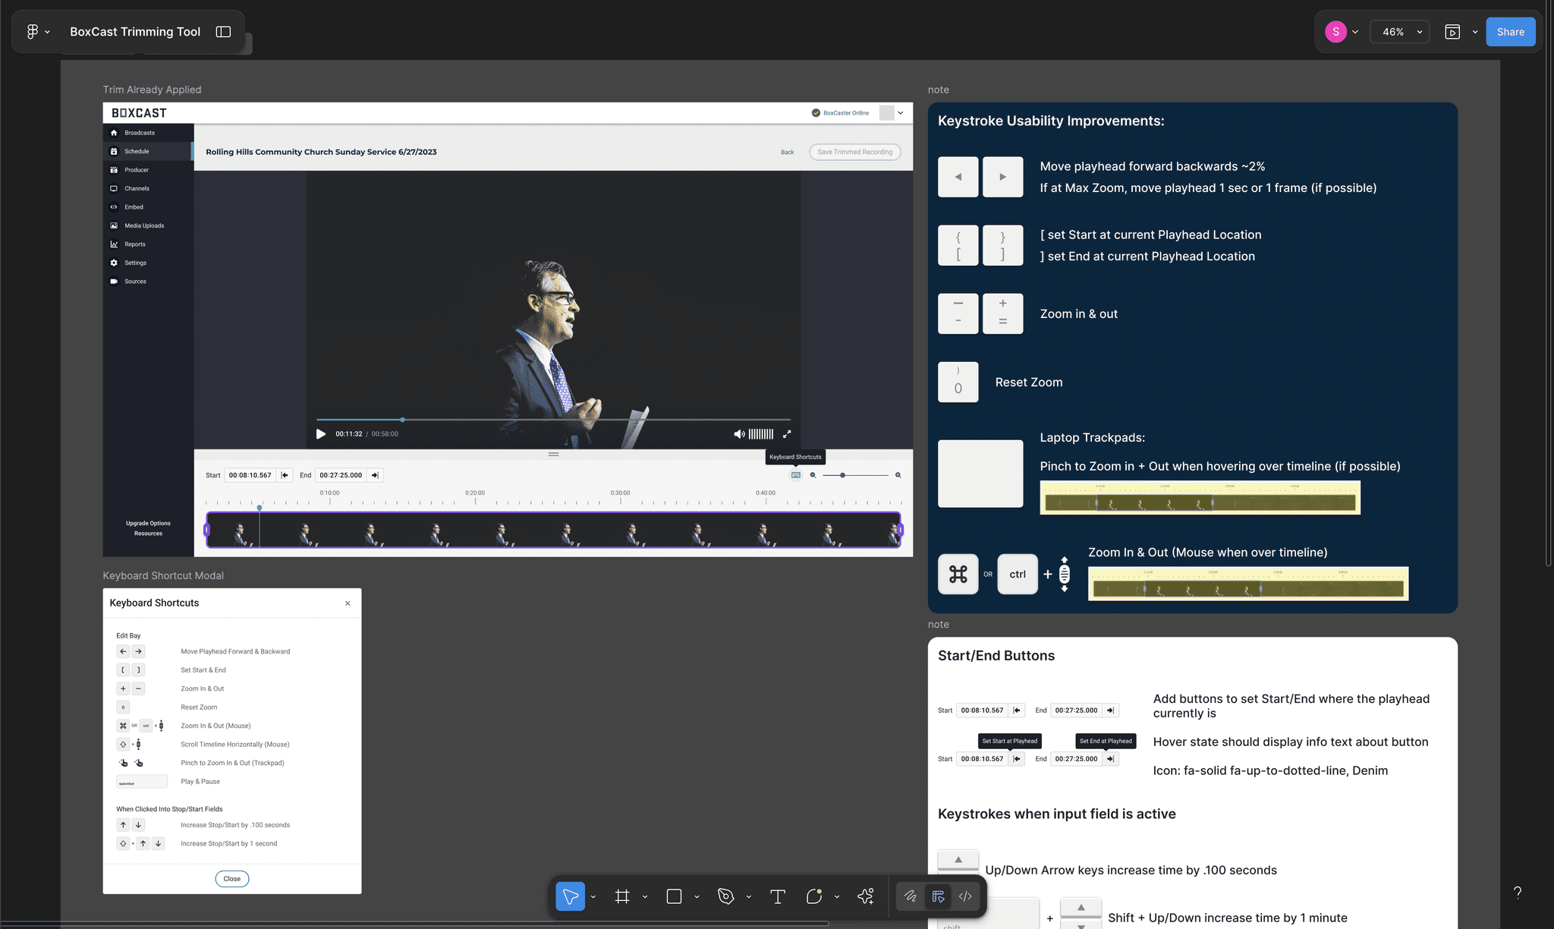The height and width of the screenshot is (929, 1554).
Task: Click the Share button
Action: coord(1510,32)
